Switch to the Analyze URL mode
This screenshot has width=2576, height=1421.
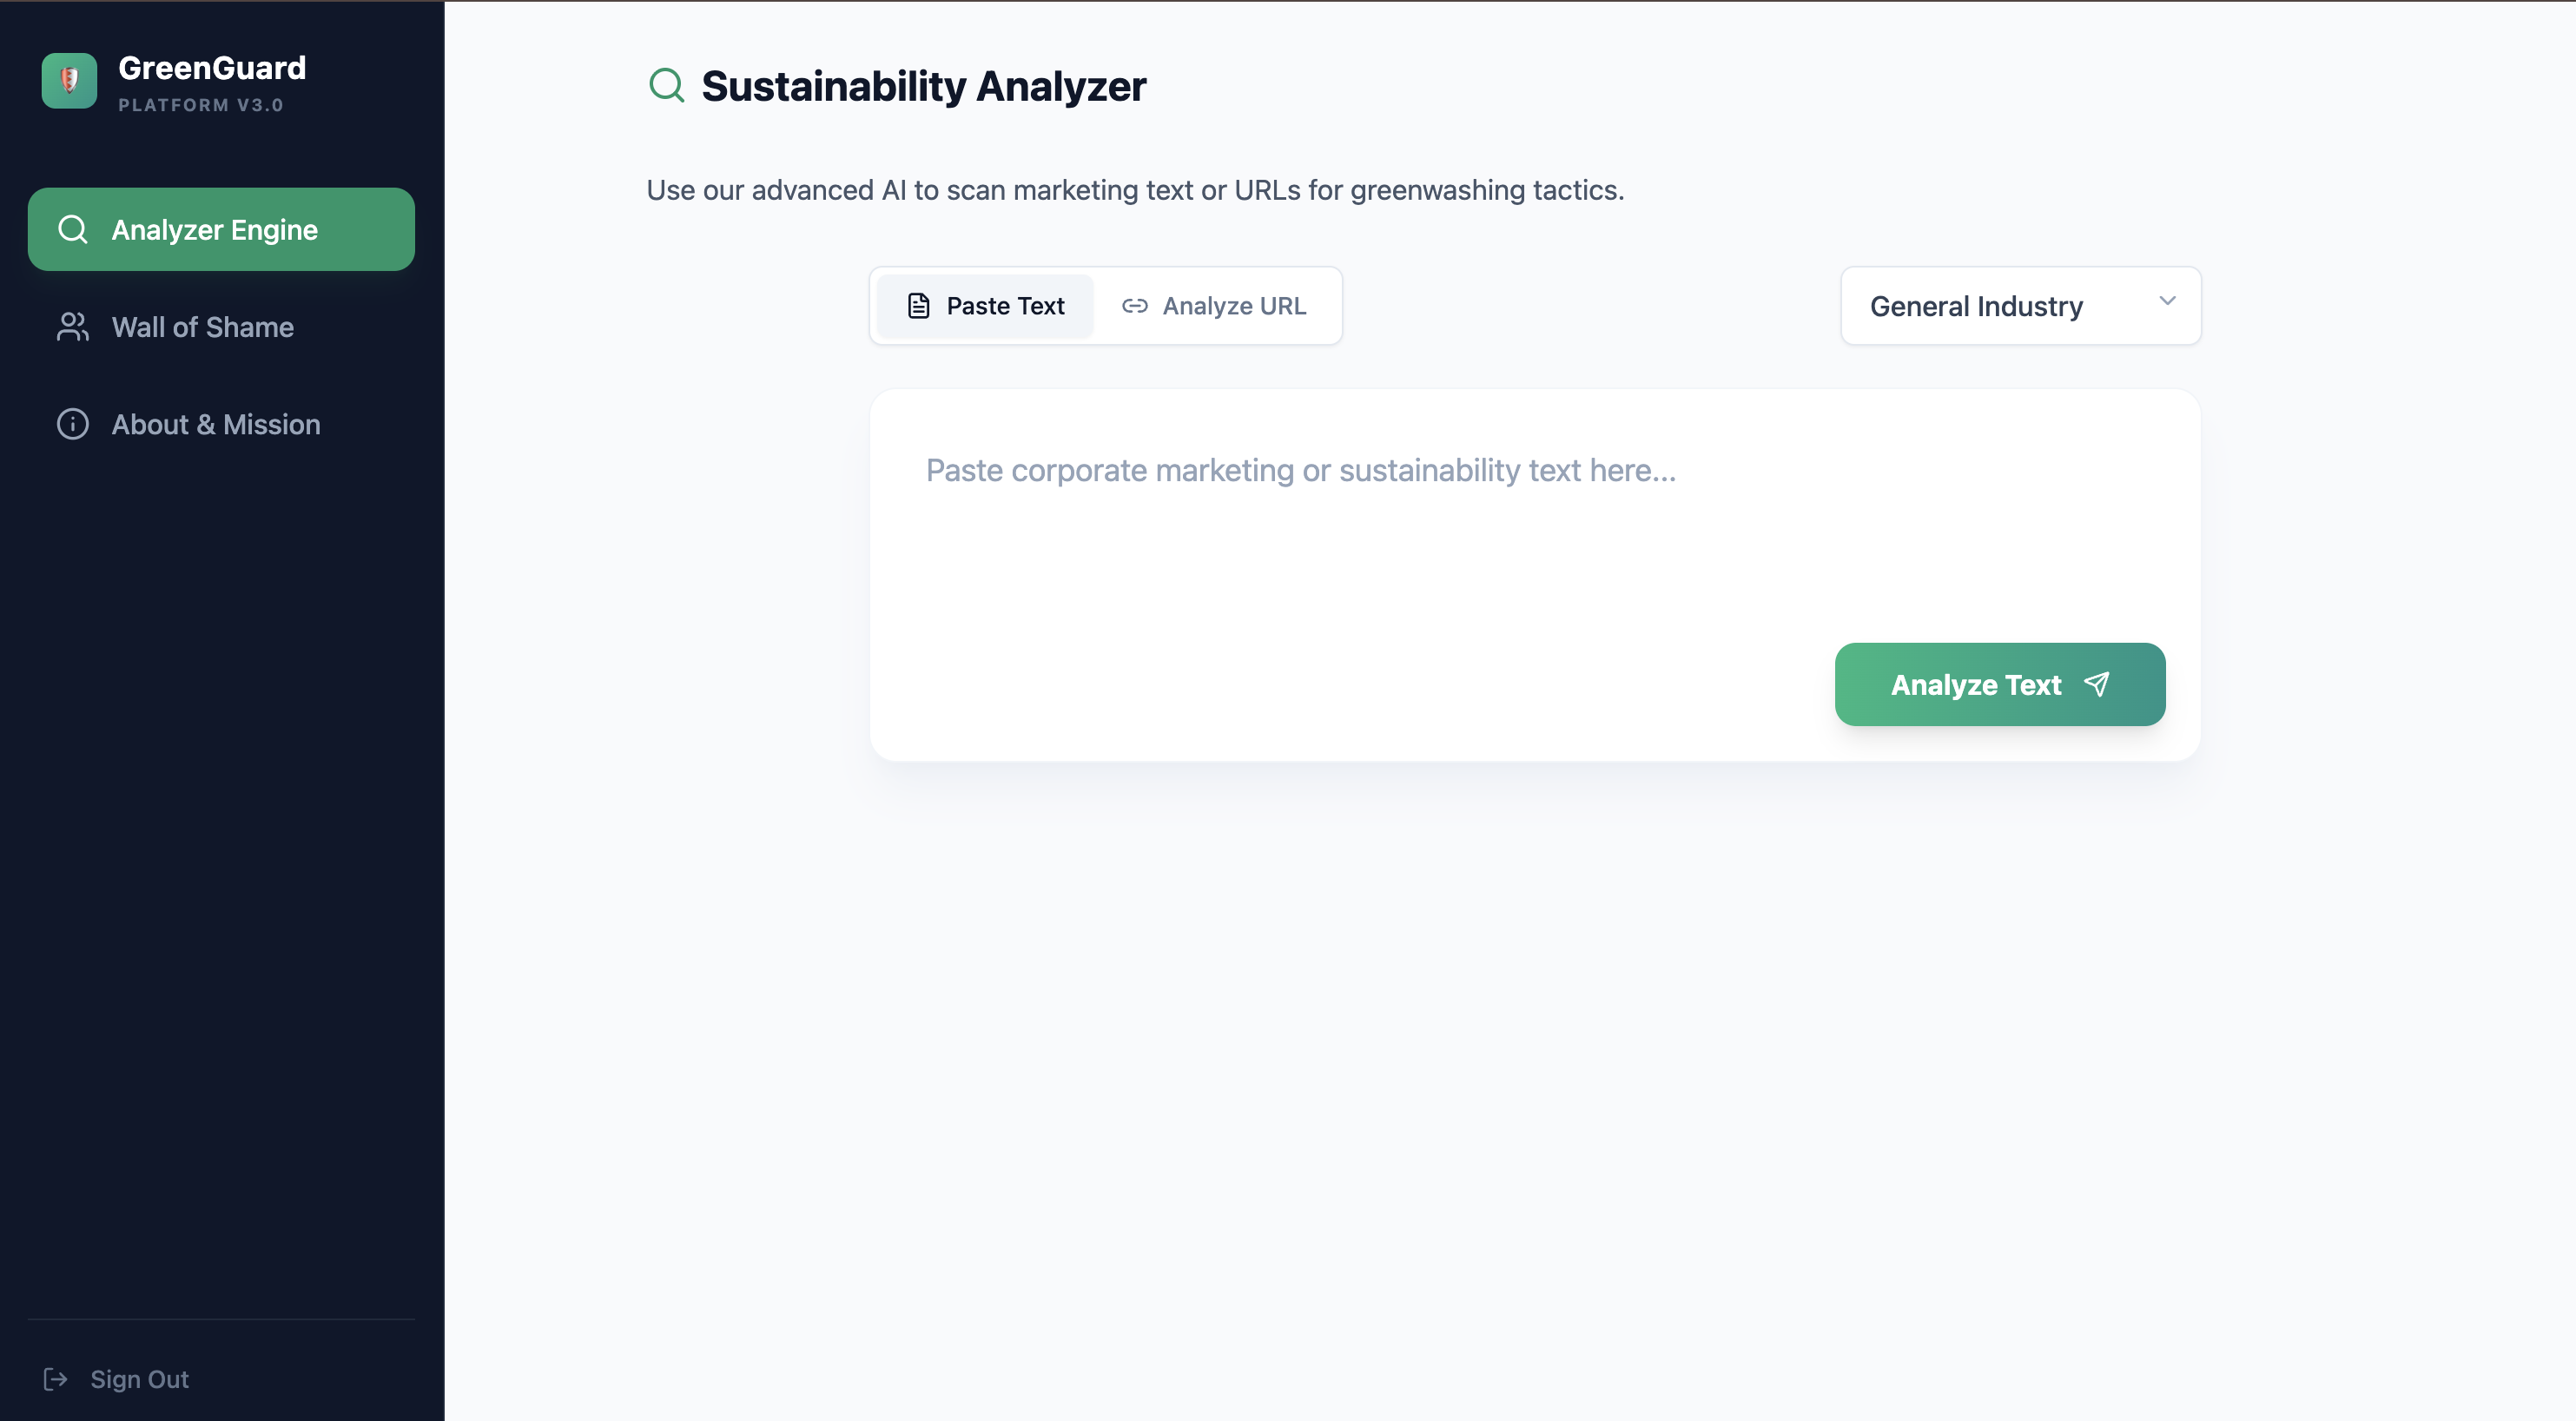click(x=1214, y=306)
